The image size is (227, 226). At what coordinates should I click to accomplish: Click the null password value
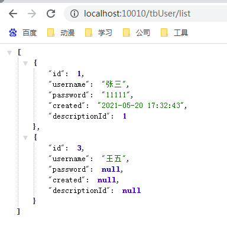click(111, 169)
